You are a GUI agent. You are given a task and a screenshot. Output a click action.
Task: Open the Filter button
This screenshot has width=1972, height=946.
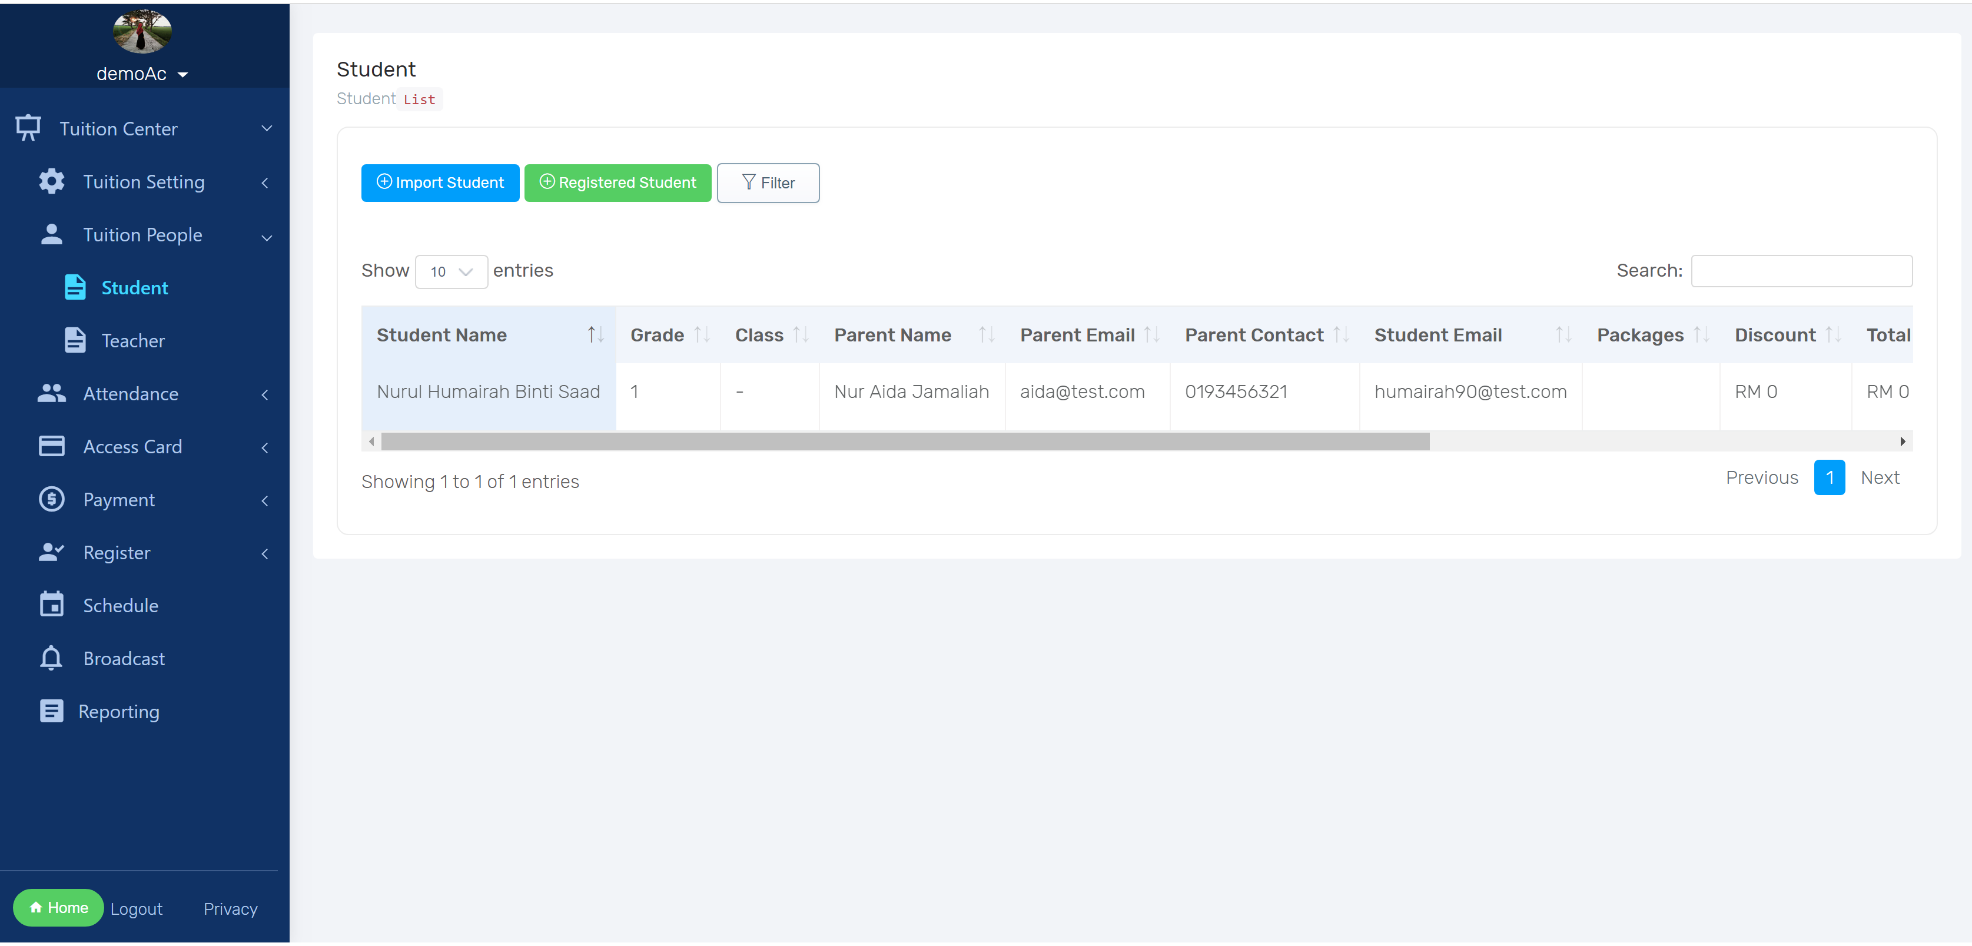click(x=768, y=182)
